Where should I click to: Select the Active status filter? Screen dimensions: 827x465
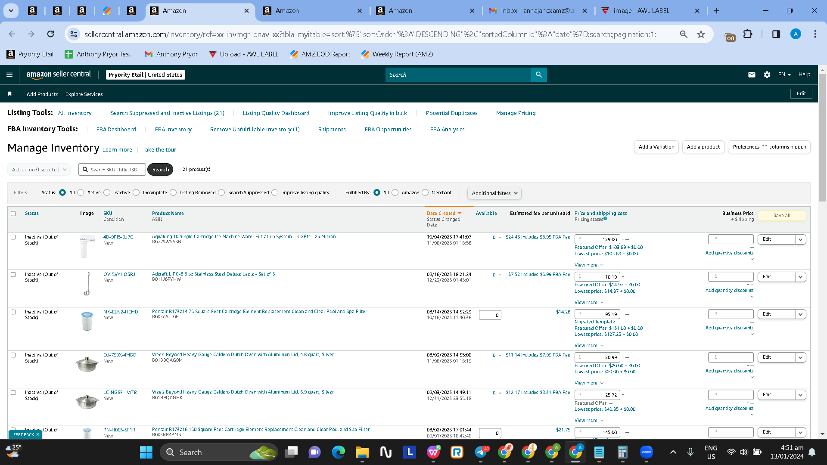pos(81,192)
